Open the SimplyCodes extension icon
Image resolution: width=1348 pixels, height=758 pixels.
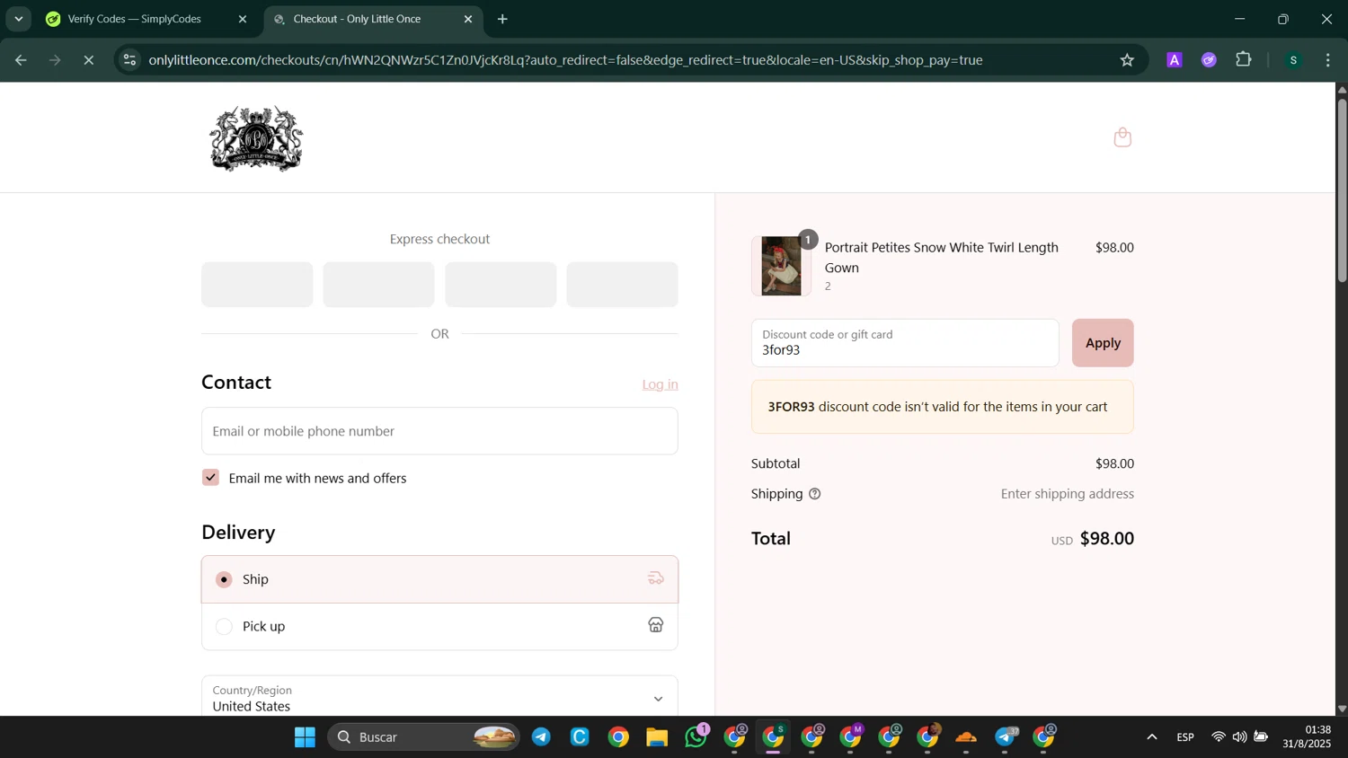point(1209,60)
